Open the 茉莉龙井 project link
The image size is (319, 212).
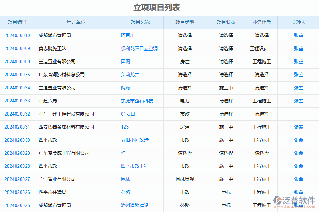pos(130,75)
